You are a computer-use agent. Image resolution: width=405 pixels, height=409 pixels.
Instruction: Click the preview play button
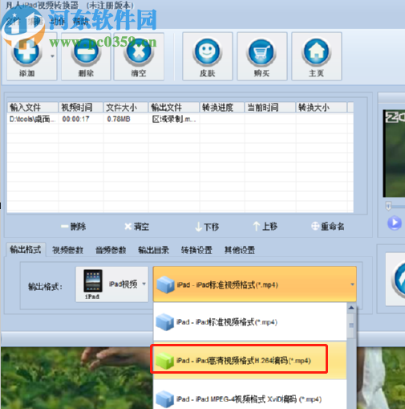tap(395, 223)
